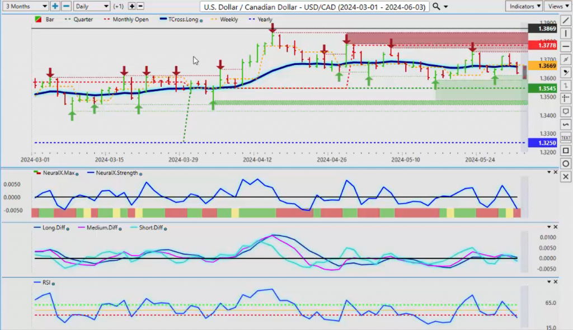The height and width of the screenshot is (330, 573).
Task: Pick the speech bubble callout tool
Action: (x=565, y=111)
